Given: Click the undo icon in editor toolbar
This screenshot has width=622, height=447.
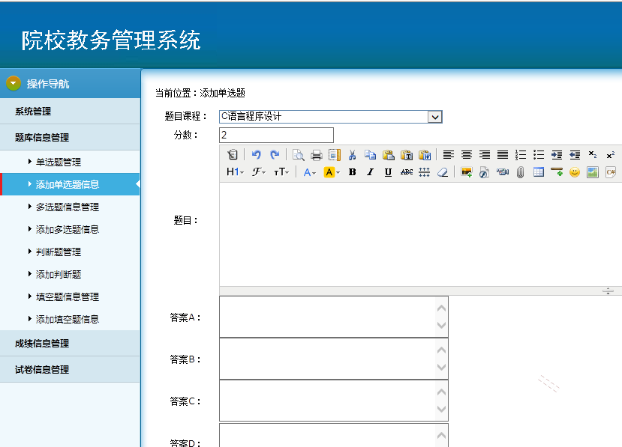Looking at the screenshot, I should click(257, 155).
